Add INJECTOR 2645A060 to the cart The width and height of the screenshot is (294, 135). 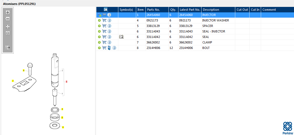pos(104,15)
